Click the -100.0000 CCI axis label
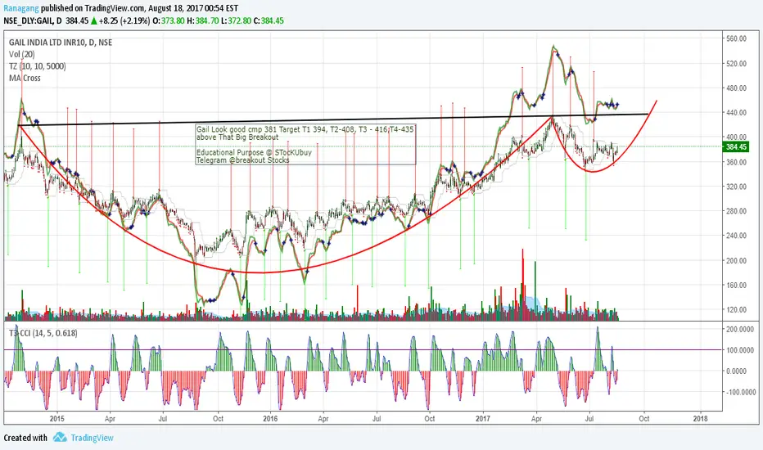This screenshot has width=763, height=450. click(740, 392)
